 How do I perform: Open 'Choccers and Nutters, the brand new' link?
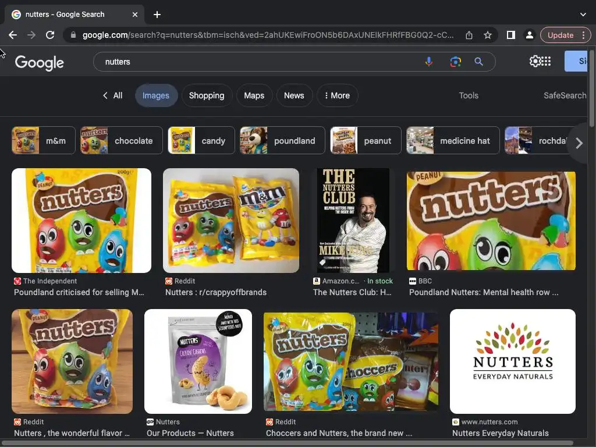tap(339, 433)
